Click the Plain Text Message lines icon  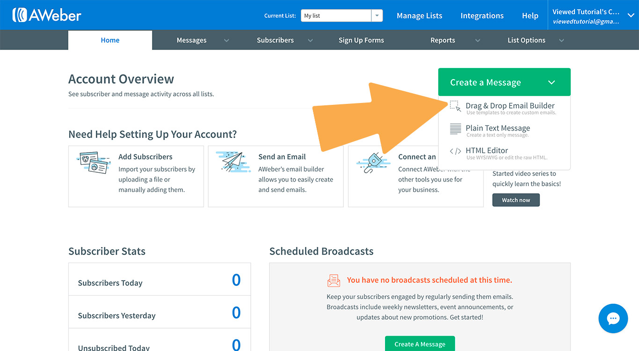pos(455,129)
